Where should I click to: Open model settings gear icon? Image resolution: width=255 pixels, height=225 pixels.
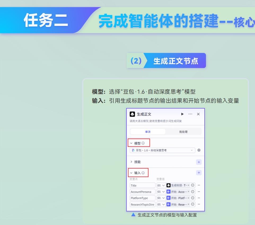tap(199, 150)
